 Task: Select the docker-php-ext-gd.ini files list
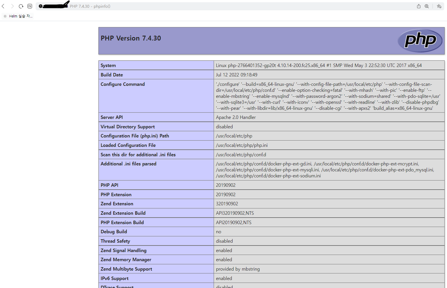325,170
